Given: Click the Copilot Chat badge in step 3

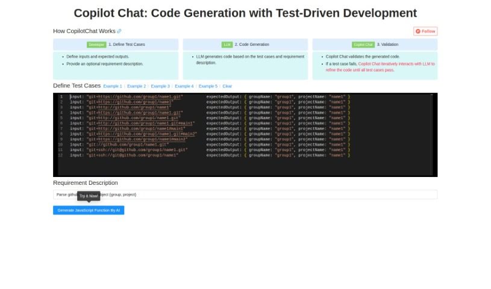Looking at the screenshot, I should coord(363,45).
